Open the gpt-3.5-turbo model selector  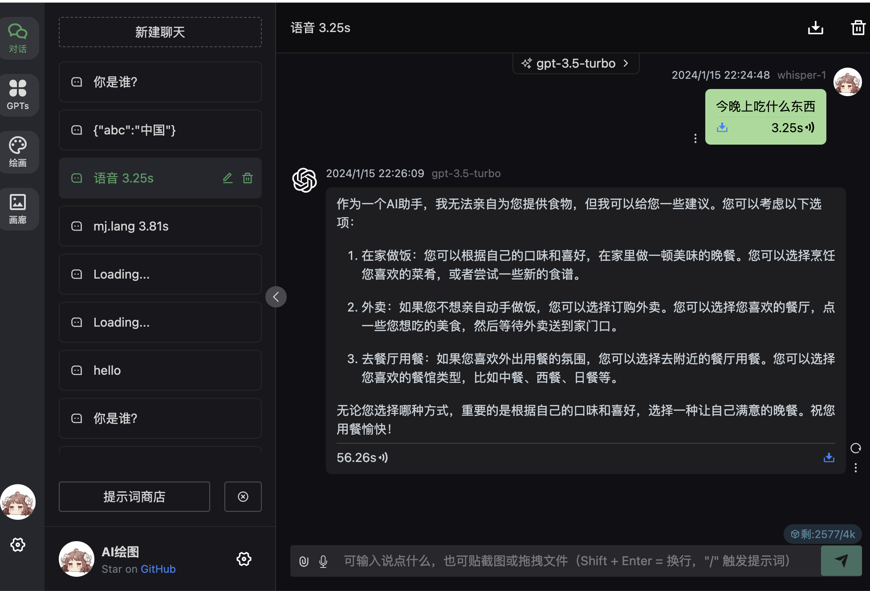click(576, 63)
